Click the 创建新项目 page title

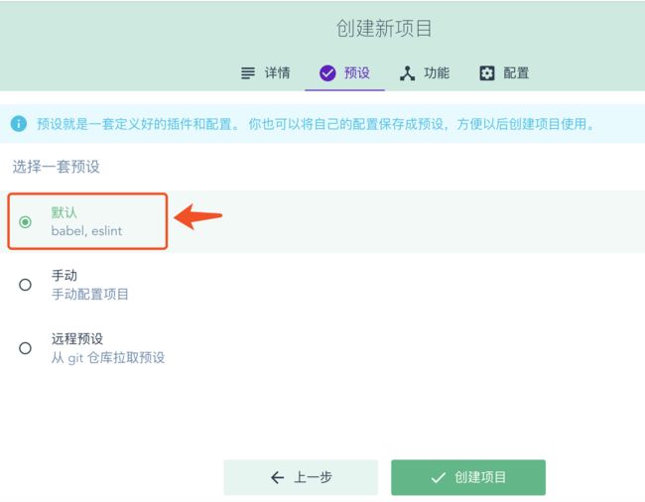[x=384, y=29]
